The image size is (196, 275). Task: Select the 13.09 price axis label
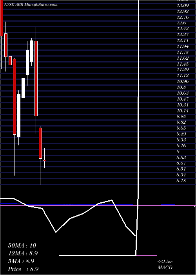pyautogui.click(x=183, y=5)
